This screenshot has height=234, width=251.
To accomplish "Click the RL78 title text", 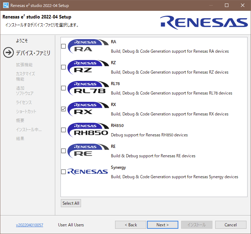I will 115,84.
